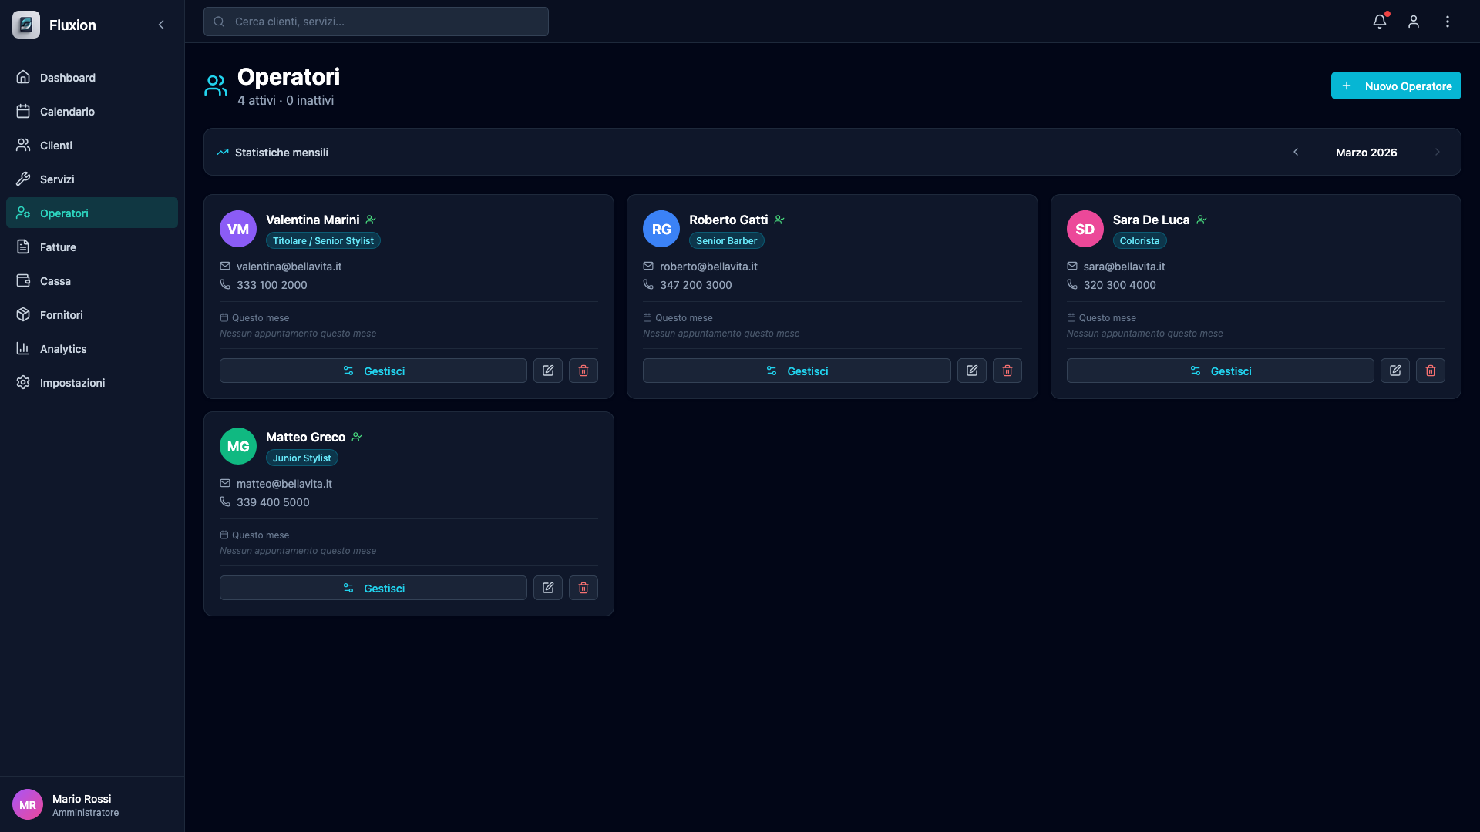Open Impostazioni from the sidebar
This screenshot has width=1480, height=832.
point(72,382)
